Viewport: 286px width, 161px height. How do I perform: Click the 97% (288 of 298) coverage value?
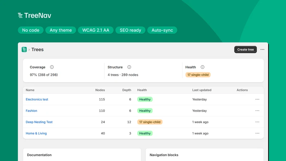[x=44, y=75]
